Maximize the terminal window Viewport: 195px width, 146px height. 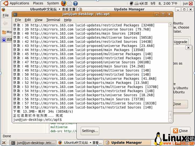[x=163, y=14]
